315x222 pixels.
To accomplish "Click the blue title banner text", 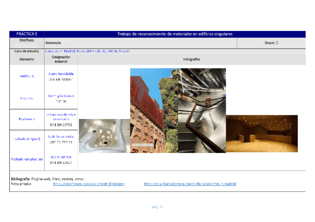I will click(175, 34).
